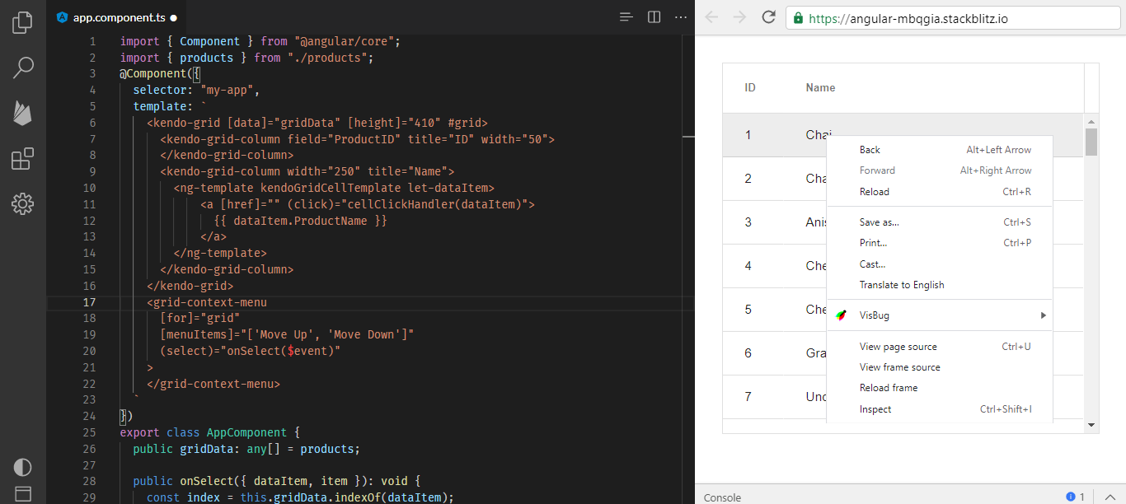Viewport: 1126px width, 504px height.
Task: Expand the Console panel chevron
Action: [x=1110, y=497]
